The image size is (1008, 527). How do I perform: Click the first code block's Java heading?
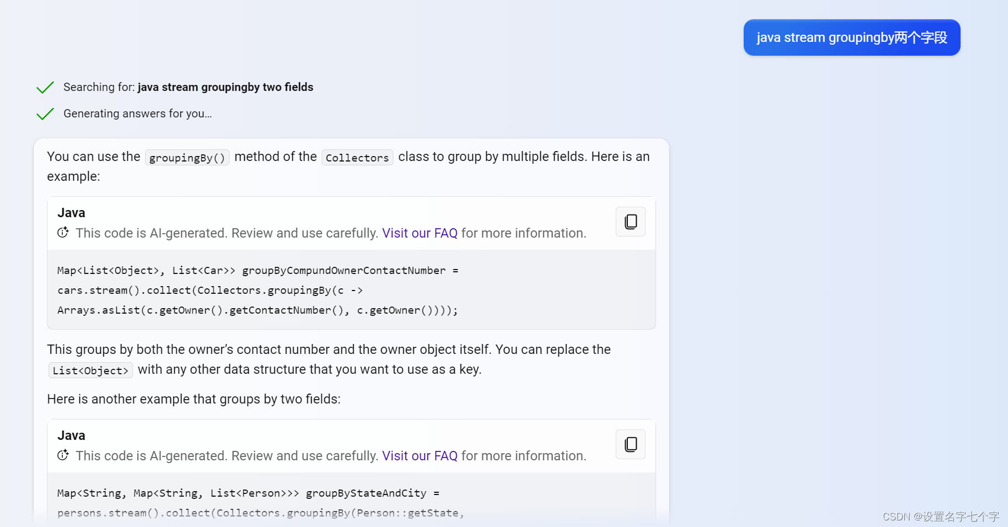coord(71,213)
